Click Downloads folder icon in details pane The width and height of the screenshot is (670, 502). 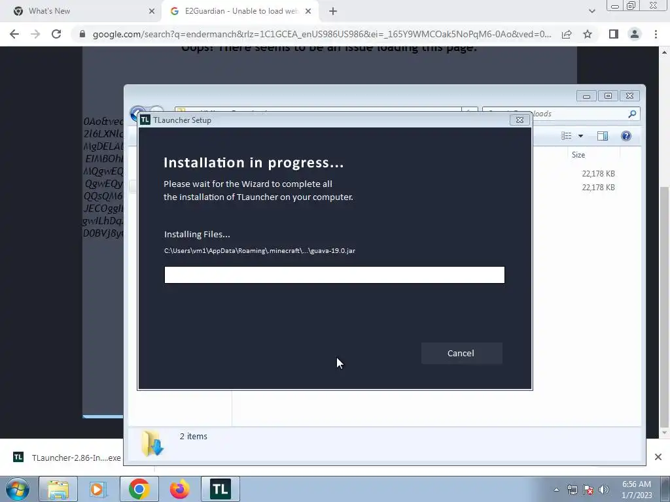(152, 444)
